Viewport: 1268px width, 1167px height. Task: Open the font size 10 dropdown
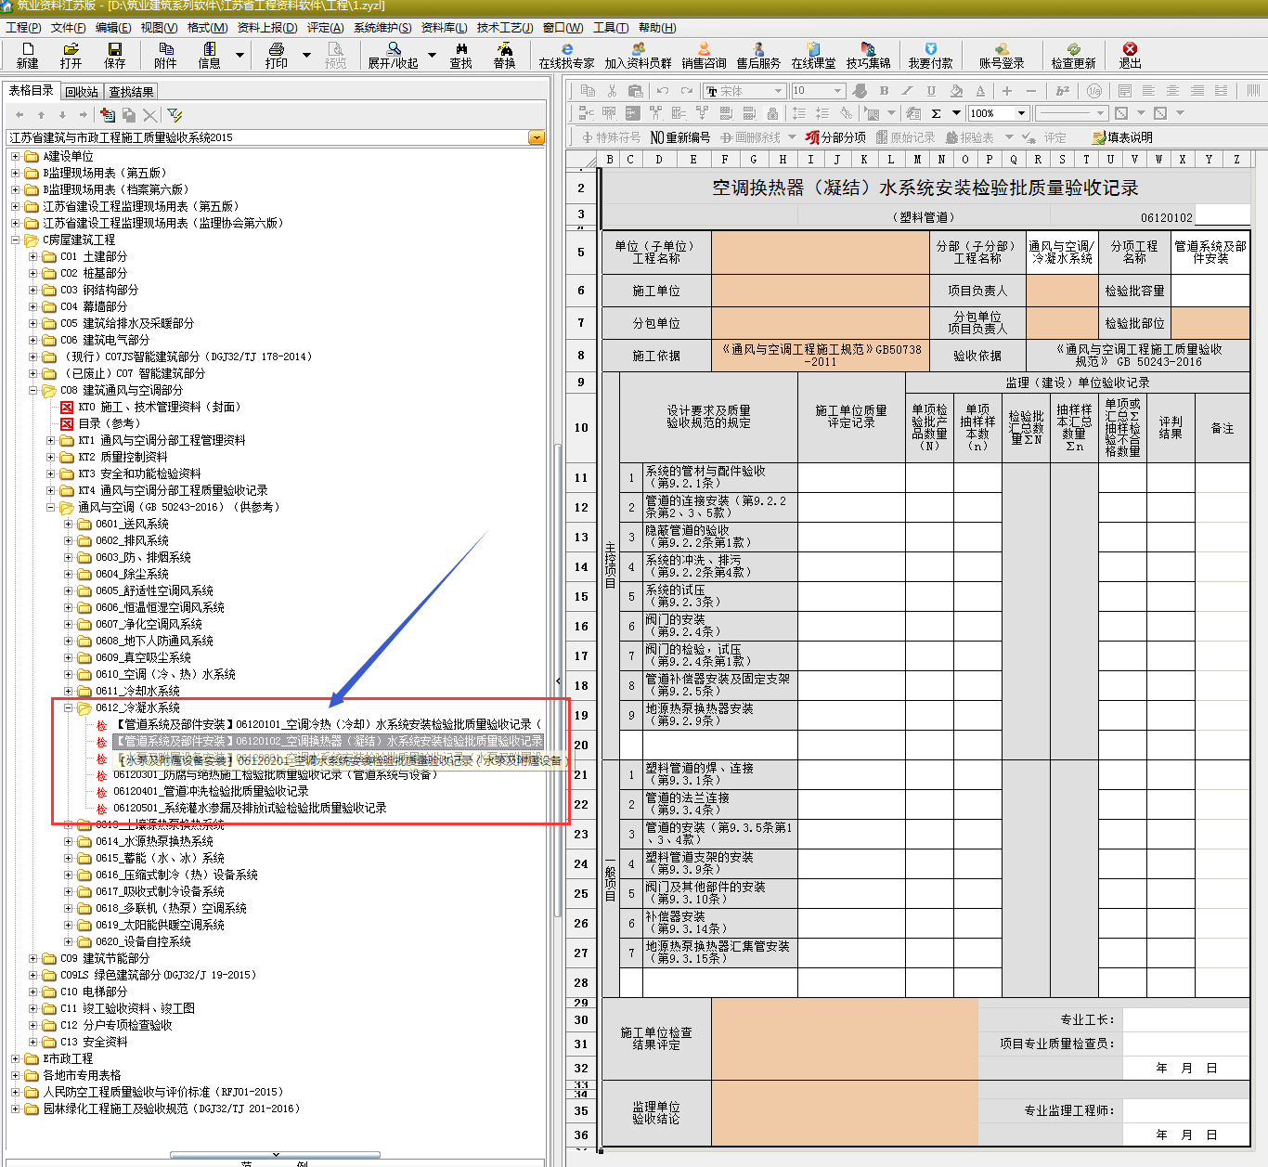[x=838, y=91]
